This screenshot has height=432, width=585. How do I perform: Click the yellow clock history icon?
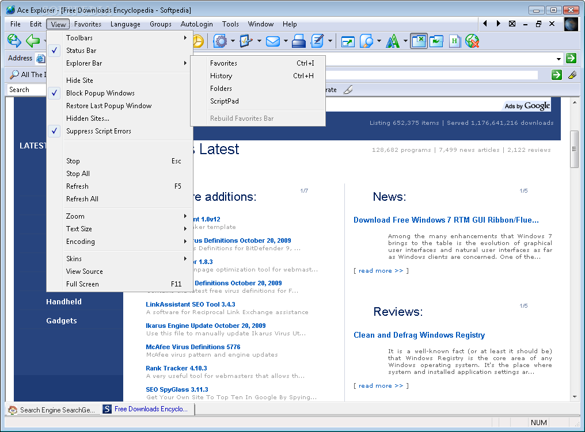tap(199, 41)
